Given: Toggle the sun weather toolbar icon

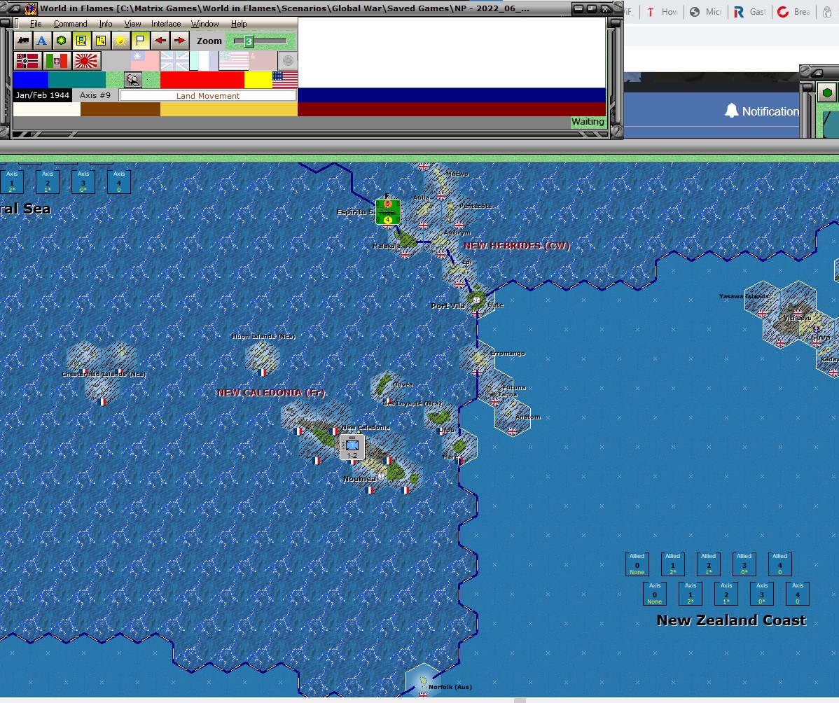Looking at the screenshot, I should pyautogui.click(x=120, y=41).
